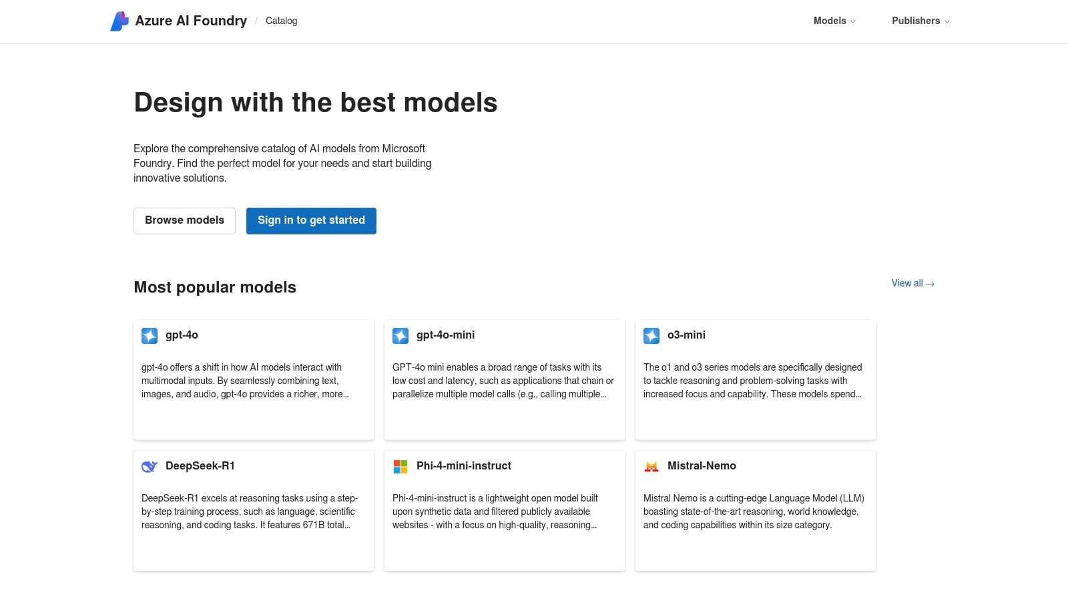1068x601 pixels.
Task: Click the OpenAI icon on the gpt-4o card
Action: coord(150,336)
